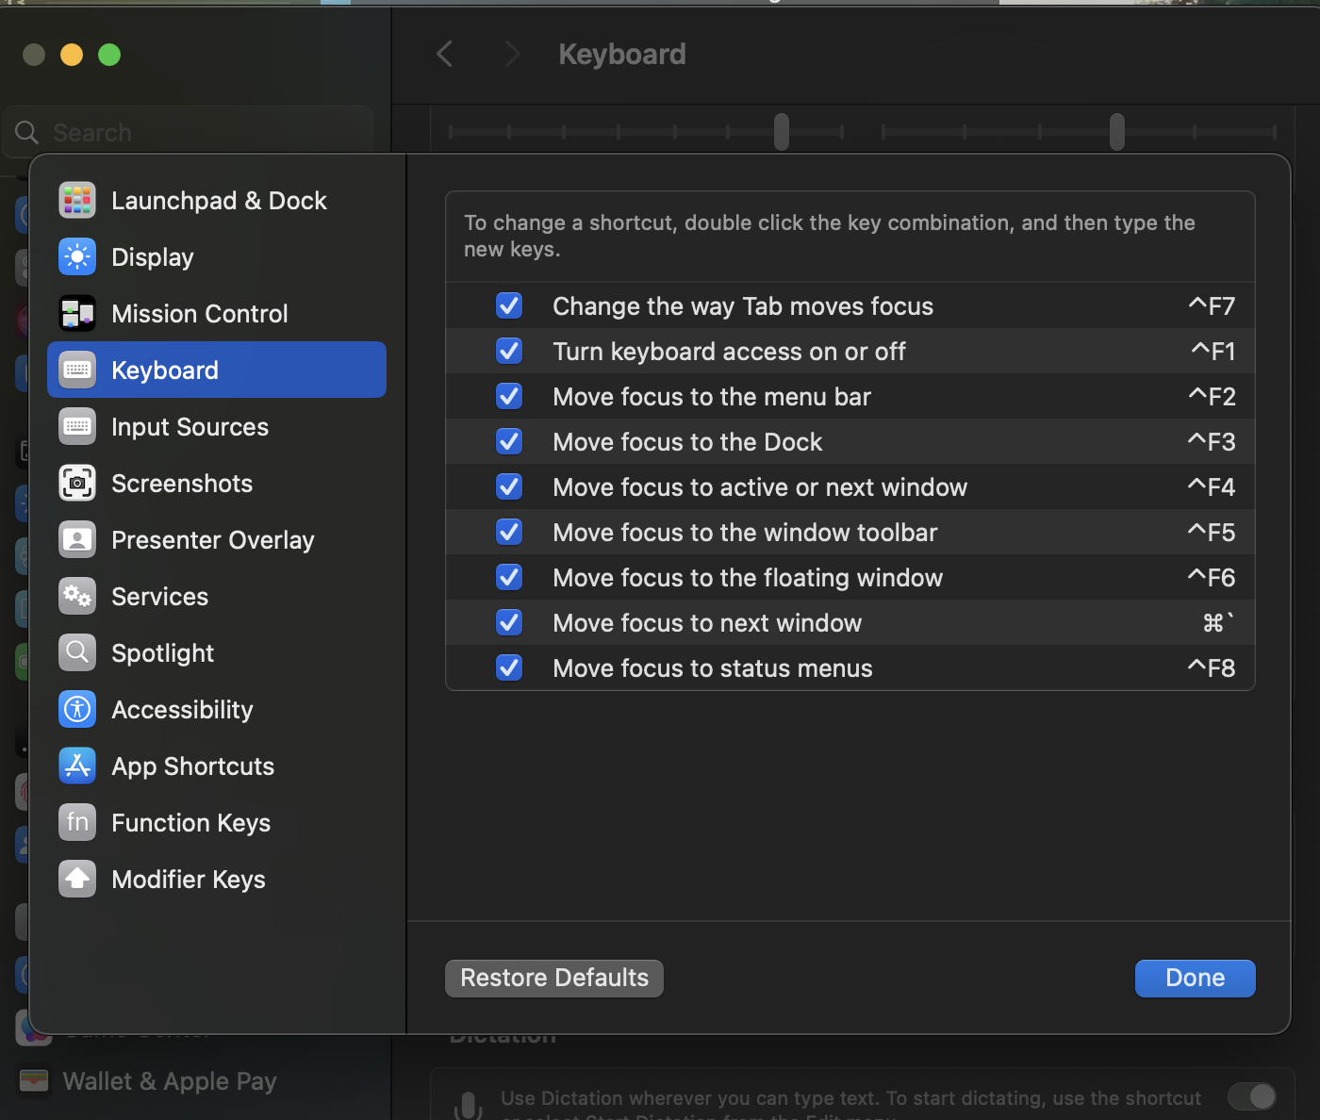
Task: Click the Display sun icon
Action: [x=77, y=257]
